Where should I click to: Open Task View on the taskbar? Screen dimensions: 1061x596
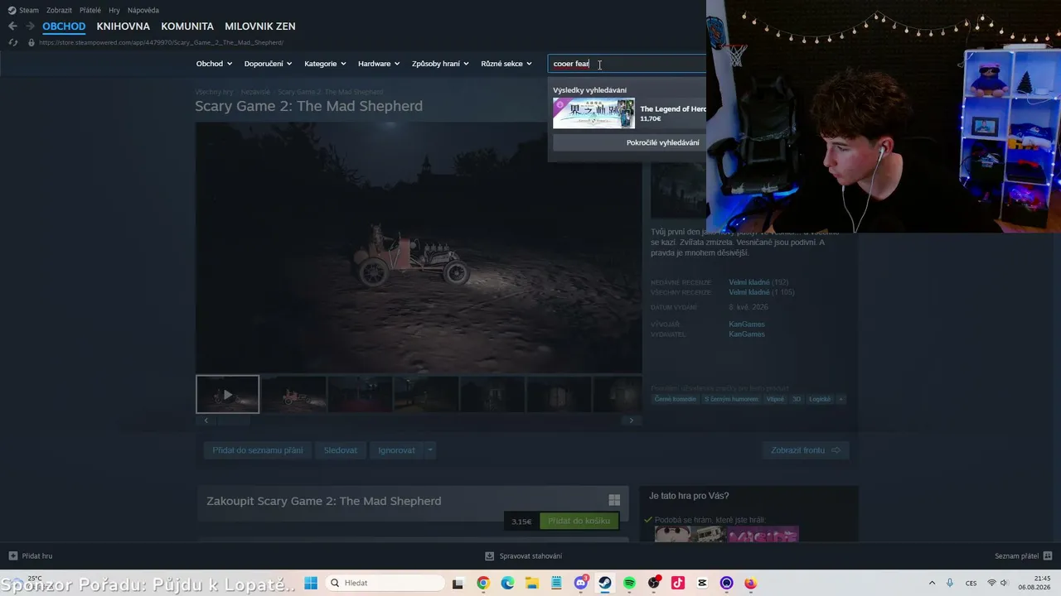click(x=458, y=583)
